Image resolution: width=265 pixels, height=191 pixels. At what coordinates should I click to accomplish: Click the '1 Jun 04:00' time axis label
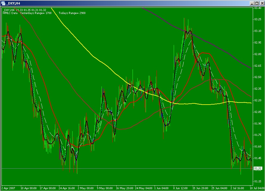pos(161,188)
